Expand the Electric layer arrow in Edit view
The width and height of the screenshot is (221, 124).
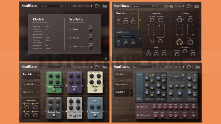[x=140, y=20]
